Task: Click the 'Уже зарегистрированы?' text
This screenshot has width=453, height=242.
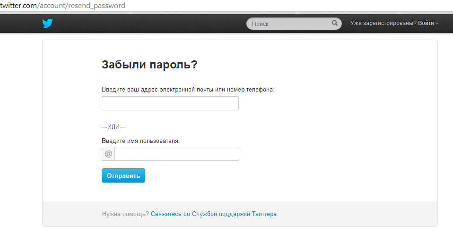Action: (x=383, y=23)
